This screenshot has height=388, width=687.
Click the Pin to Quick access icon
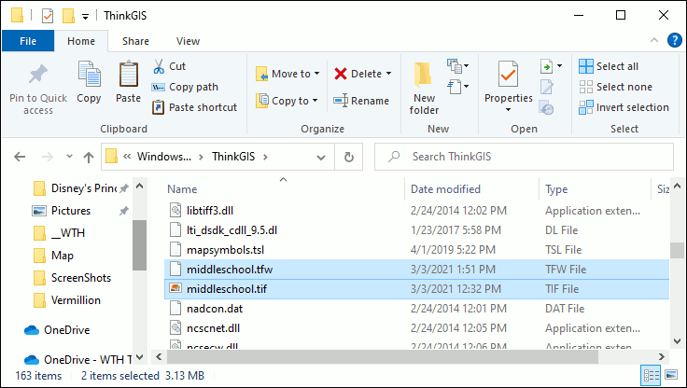(38, 76)
